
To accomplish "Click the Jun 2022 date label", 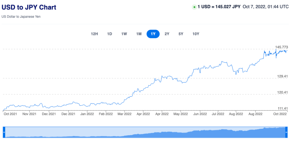I will (x=200, y=114).
